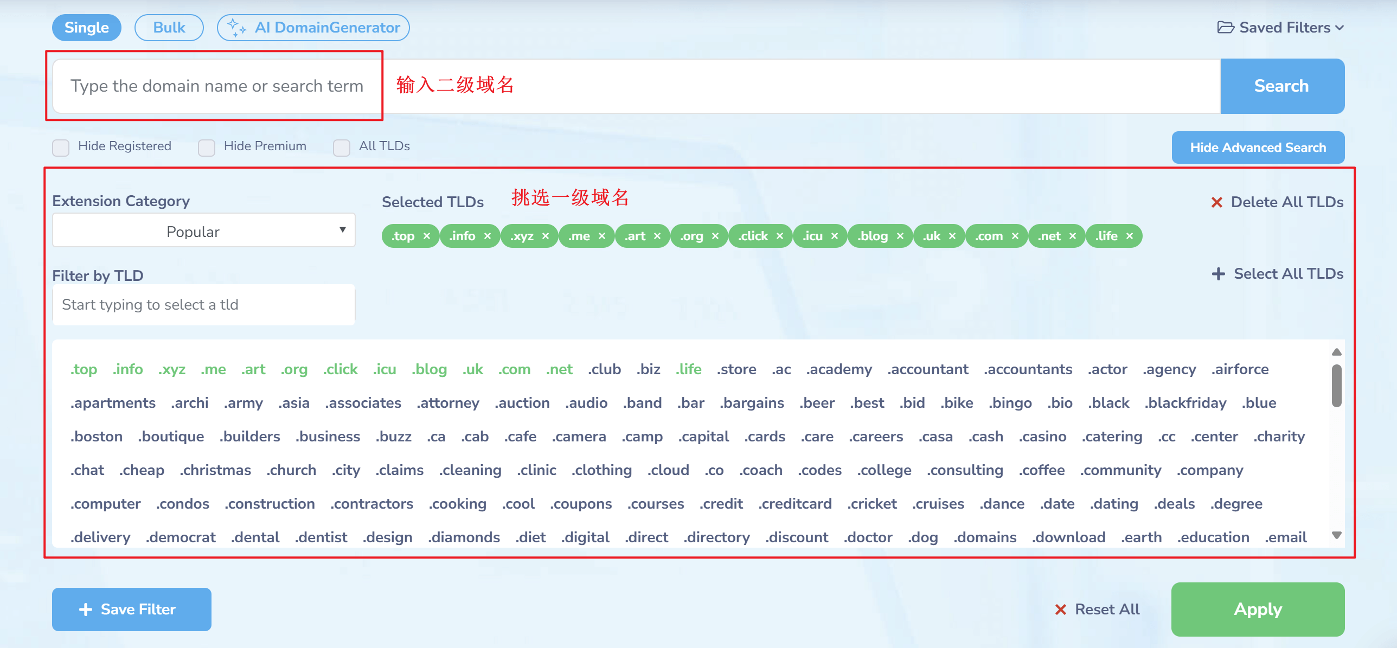Click the red X Delete All TLDs icon
This screenshot has height=648, width=1397.
(1216, 202)
